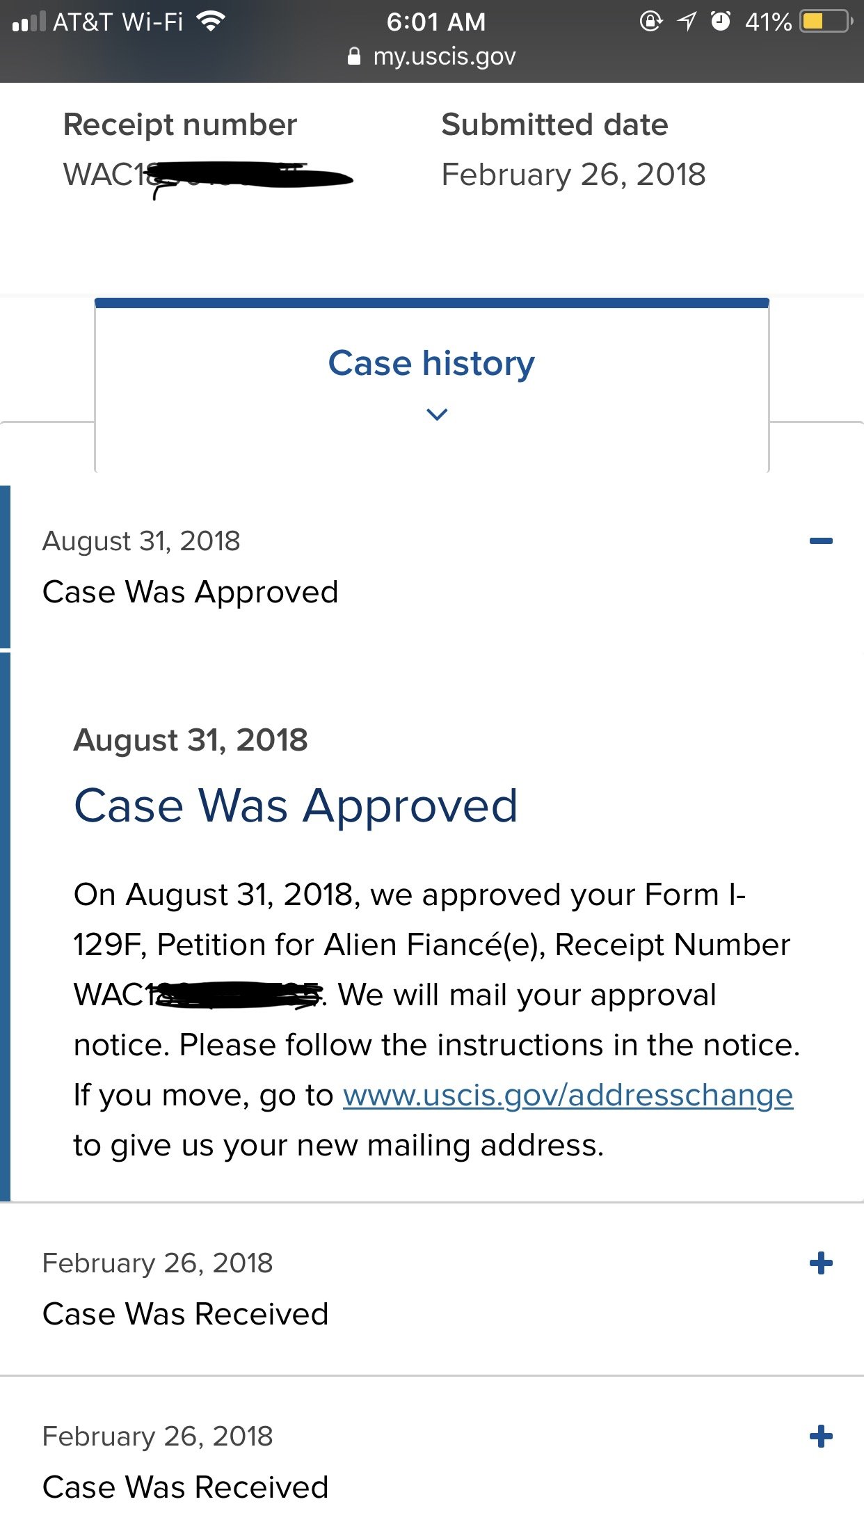Tap the 41% battery percentage
The image size is (864, 1536).
pyautogui.click(x=768, y=22)
